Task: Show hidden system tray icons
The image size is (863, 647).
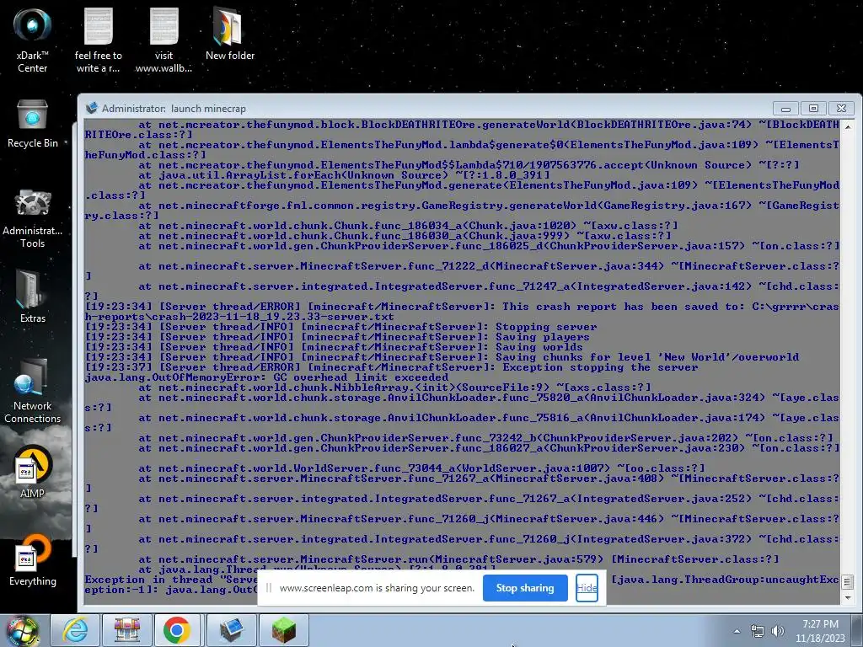Action: 737,631
